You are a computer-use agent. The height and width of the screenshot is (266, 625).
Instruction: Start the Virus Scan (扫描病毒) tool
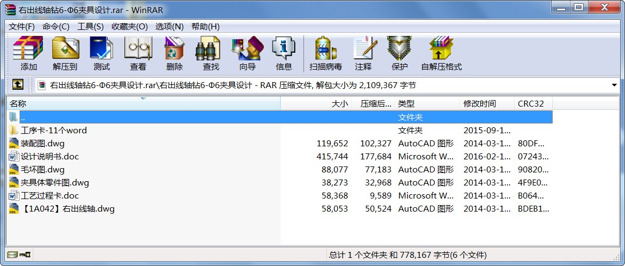(326, 54)
